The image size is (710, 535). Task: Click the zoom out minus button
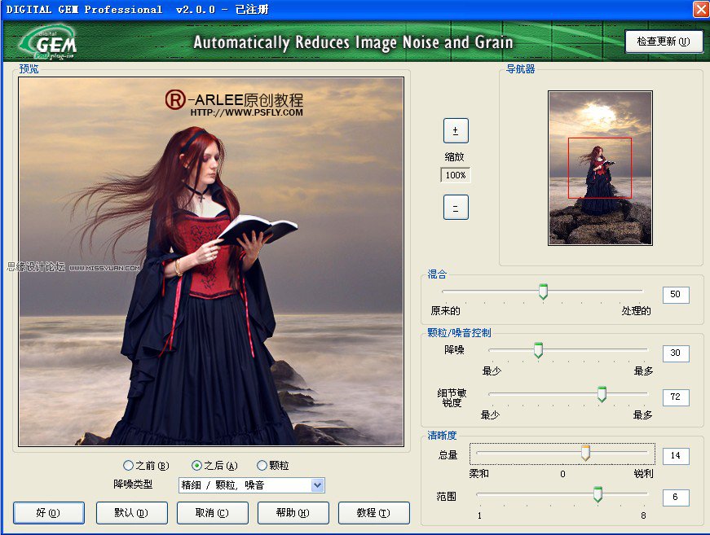point(456,208)
